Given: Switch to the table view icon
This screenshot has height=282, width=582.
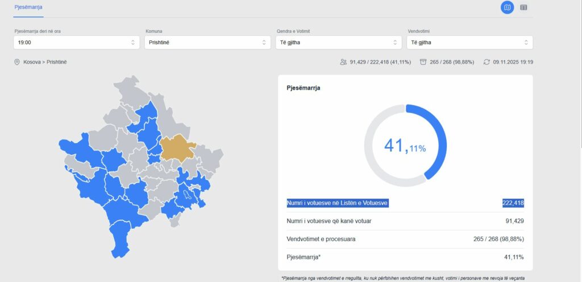Looking at the screenshot, I should 523,7.
